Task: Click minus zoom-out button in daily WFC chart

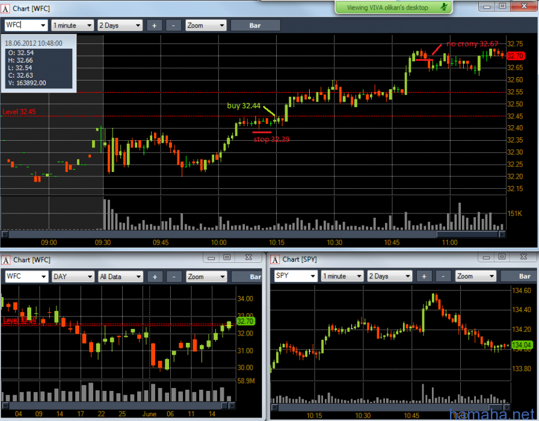Action: [174, 277]
